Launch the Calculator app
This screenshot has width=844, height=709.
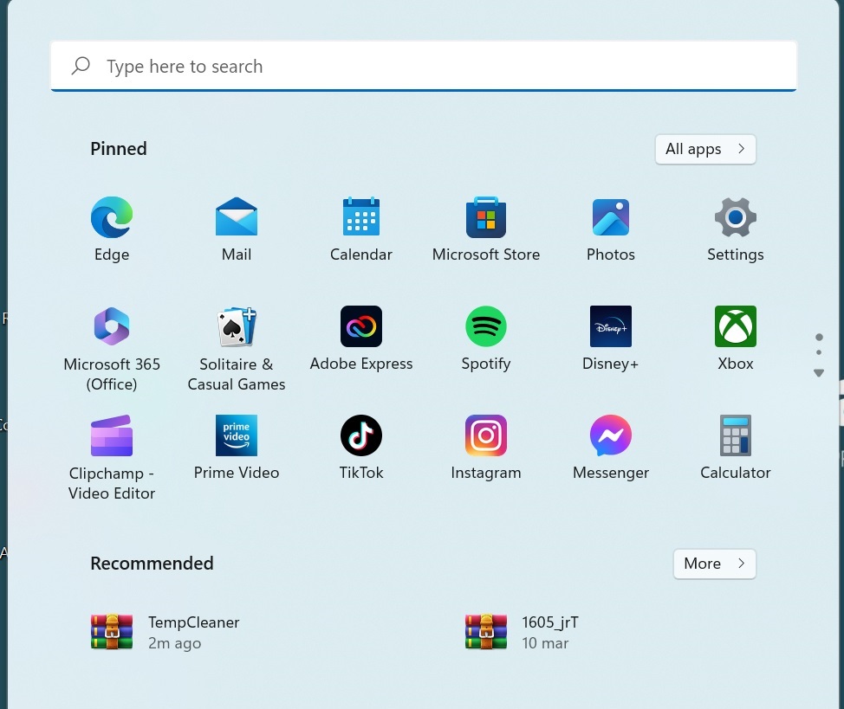tap(736, 448)
